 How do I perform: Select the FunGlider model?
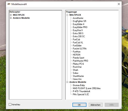[77, 46]
